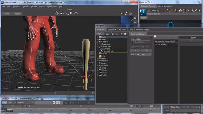Click the red remove icon above constraint list
Image resolution: width=203 pixels, height=114 pixels.
click(155, 37)
